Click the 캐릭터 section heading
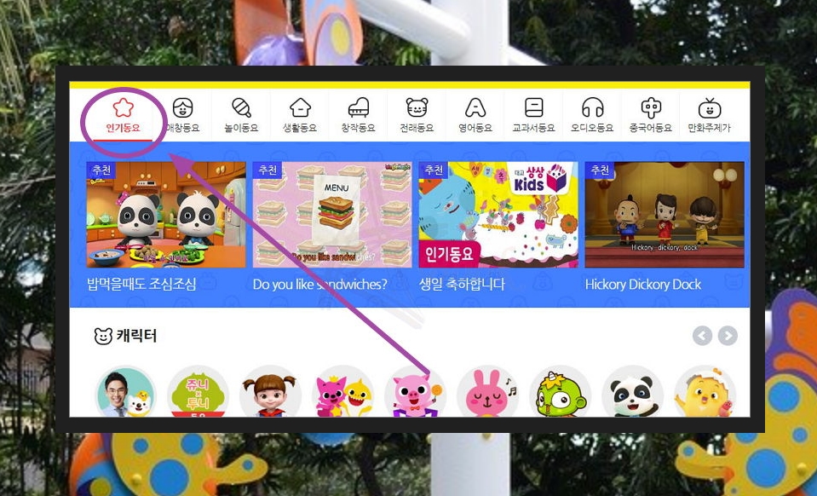 125,336
